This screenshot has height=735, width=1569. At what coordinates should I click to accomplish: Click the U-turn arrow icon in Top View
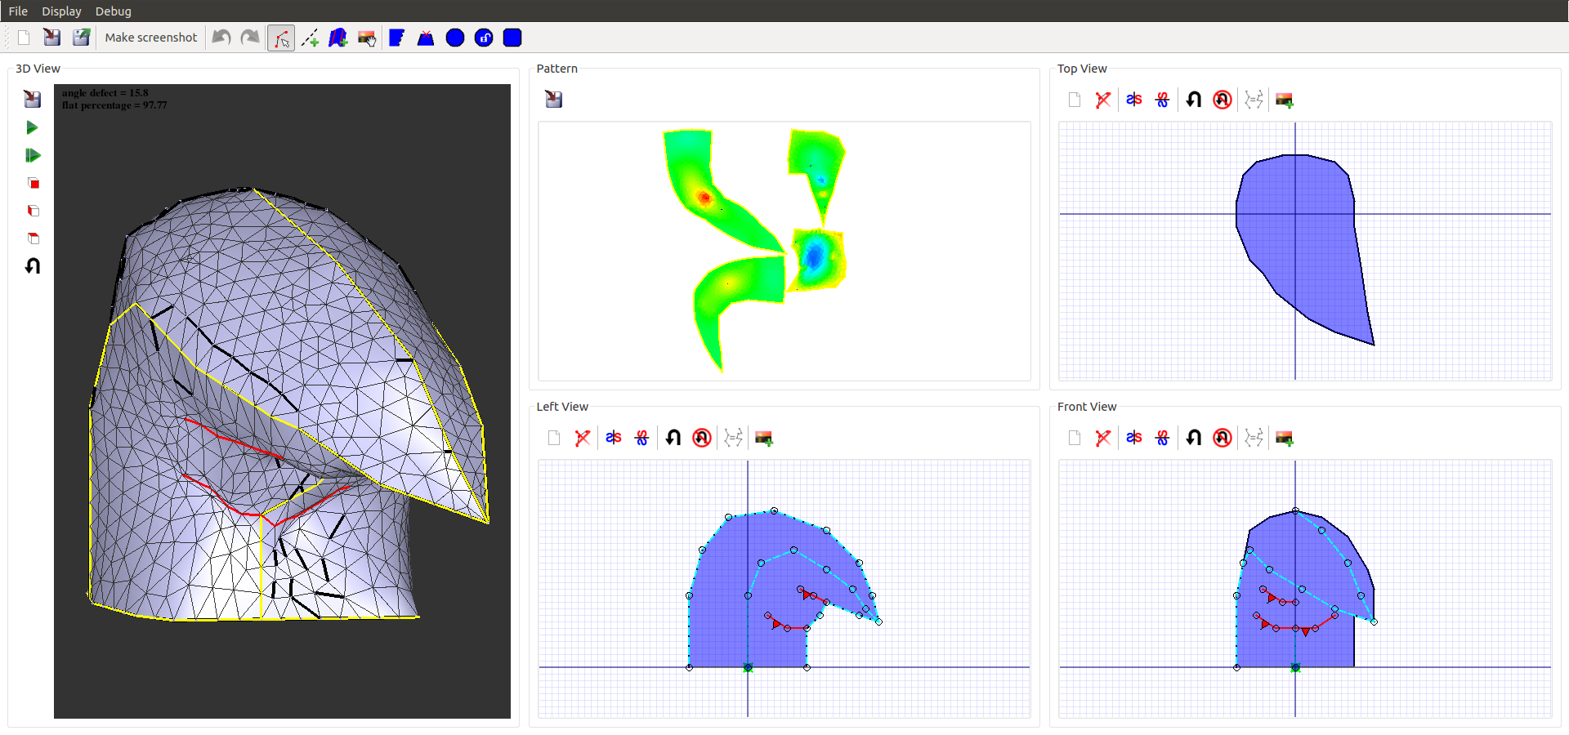(1194, 100)
